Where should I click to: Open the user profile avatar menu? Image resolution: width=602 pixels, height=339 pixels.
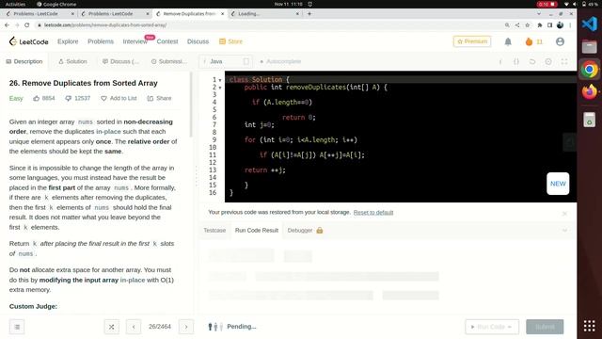(560, 41)
